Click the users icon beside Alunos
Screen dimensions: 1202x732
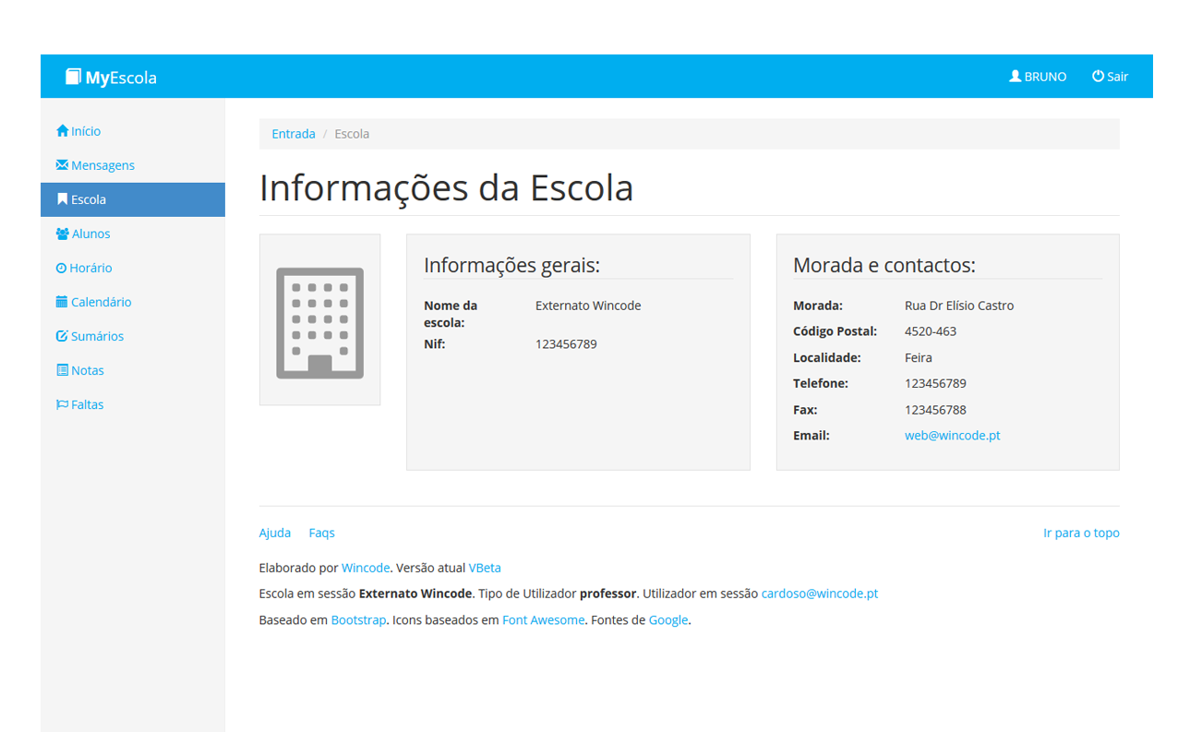tap(63, 234)
